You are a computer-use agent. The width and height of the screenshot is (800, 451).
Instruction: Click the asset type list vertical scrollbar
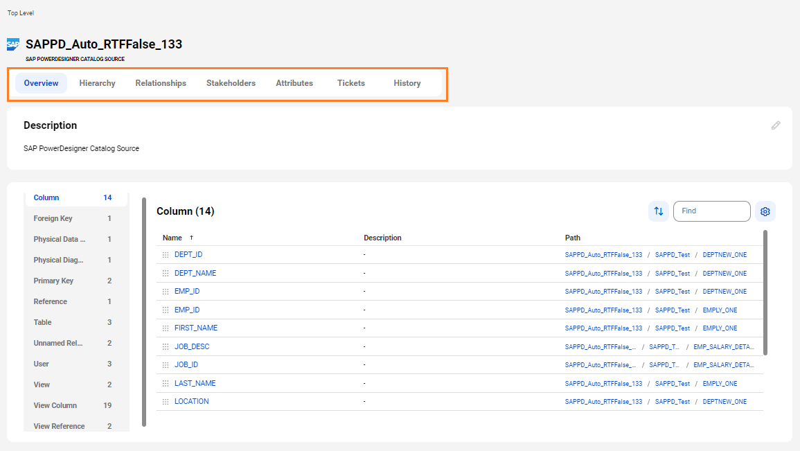[144, 312]
